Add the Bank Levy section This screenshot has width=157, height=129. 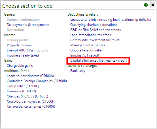(x=78, y=71)
